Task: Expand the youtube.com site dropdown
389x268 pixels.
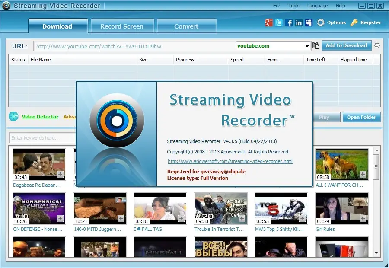Action: [x=307, y=46]
